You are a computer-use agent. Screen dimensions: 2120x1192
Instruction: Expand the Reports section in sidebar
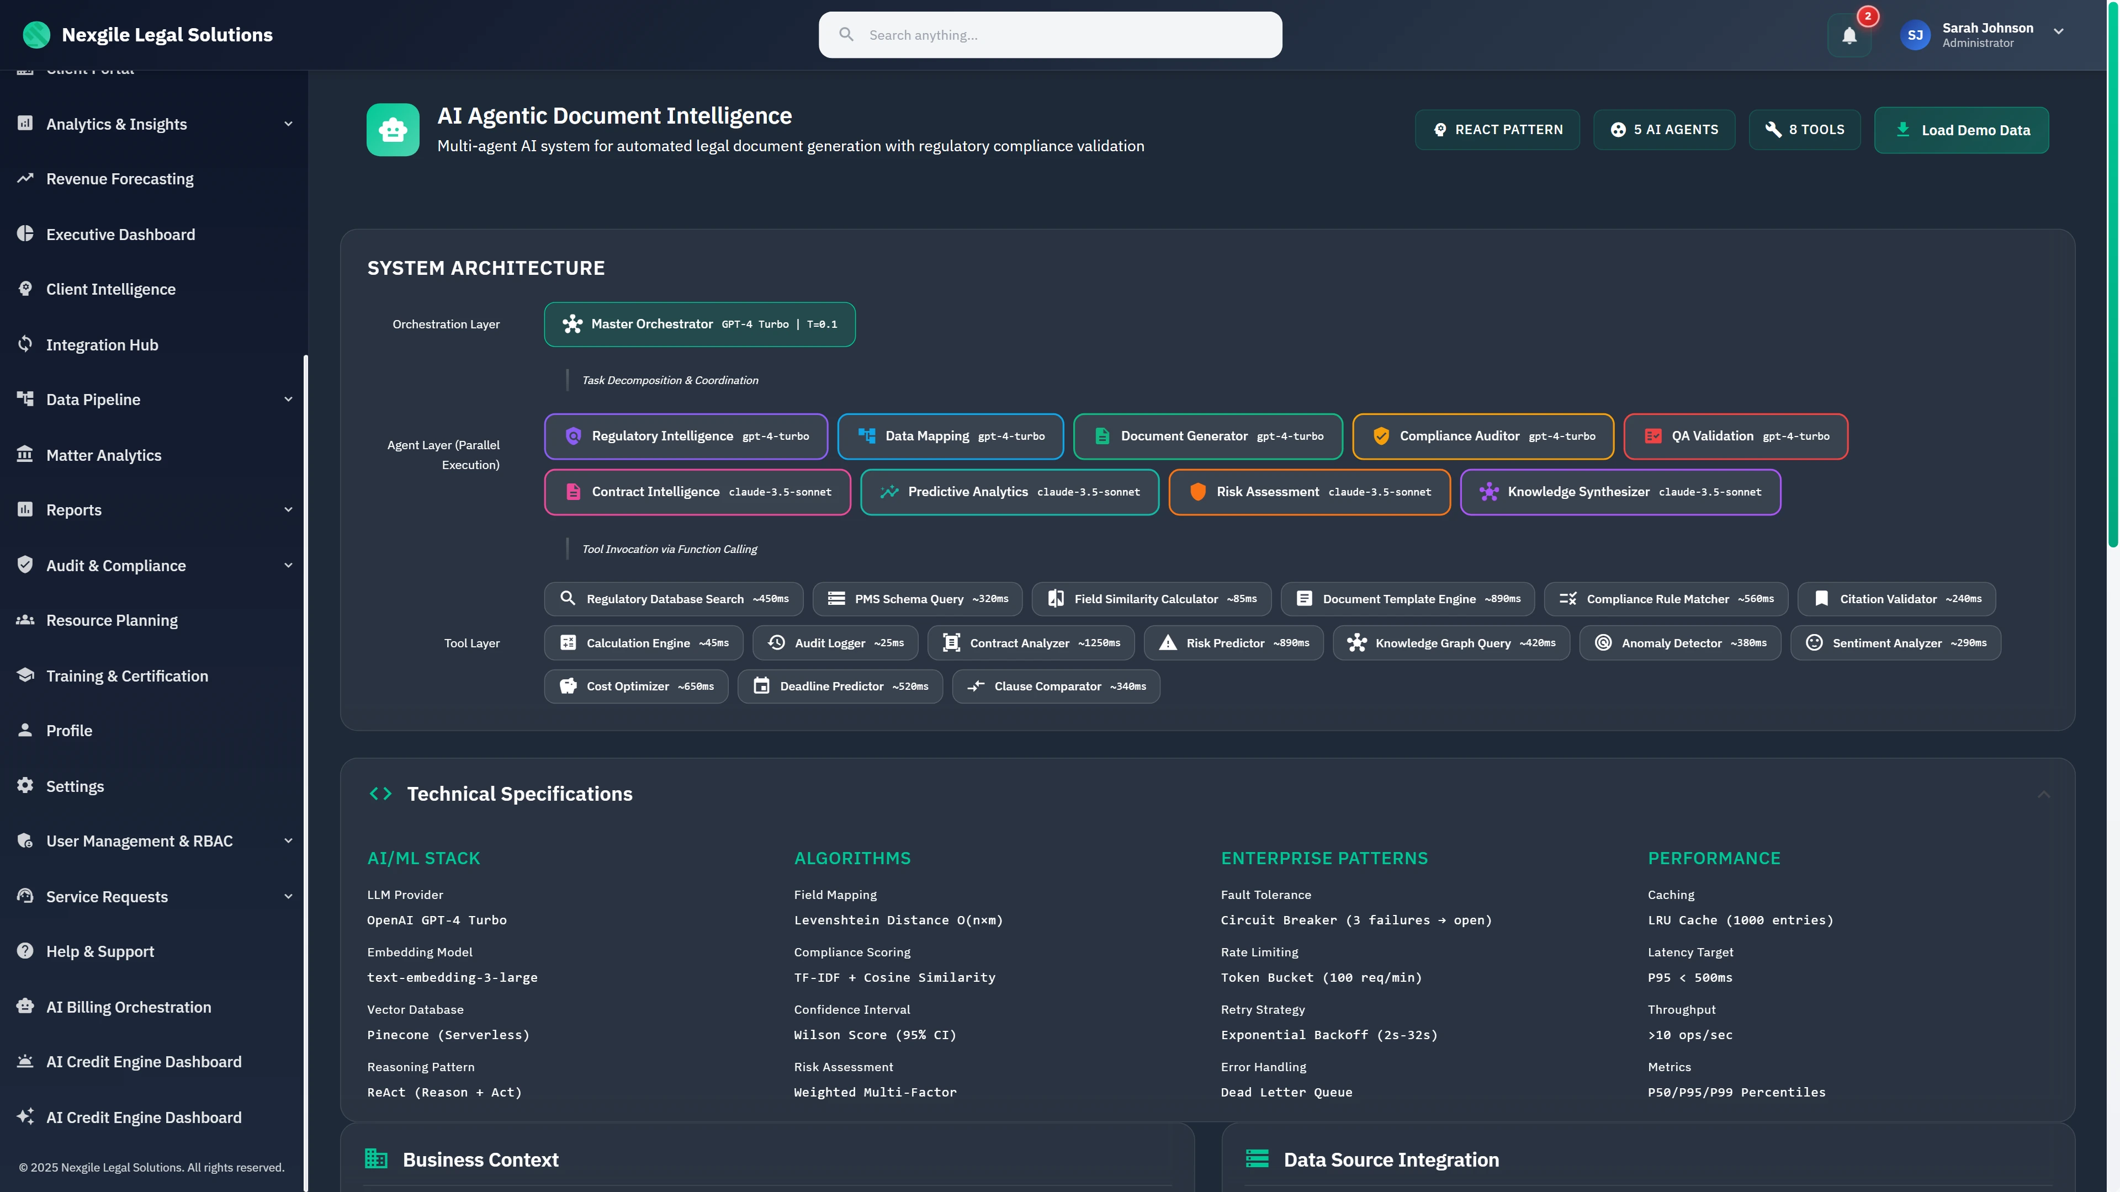tap(287, 509)
